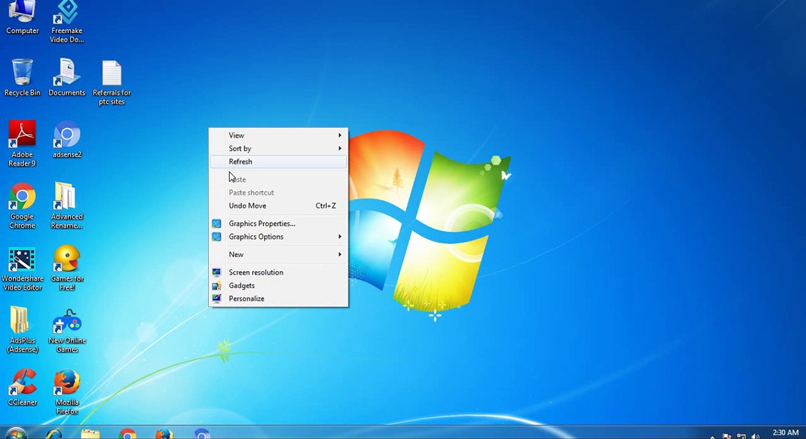The width and height of the screenshot is (806, 439).
Task: Choose Refresh in the context menu
Action: pyautogui.click(x=278, y=162)
